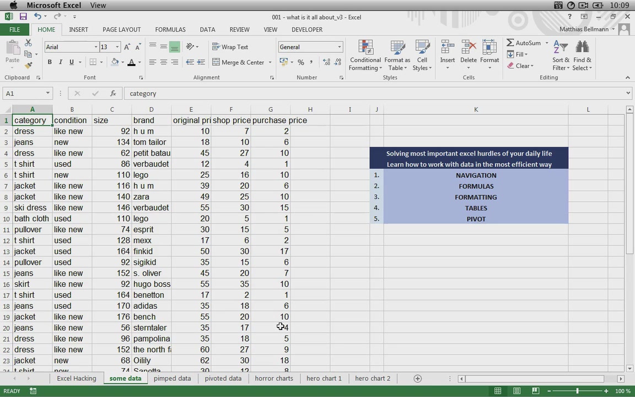Click the Cut scissors icon
This screenshot has height=397, width=635.
[28, 42]
